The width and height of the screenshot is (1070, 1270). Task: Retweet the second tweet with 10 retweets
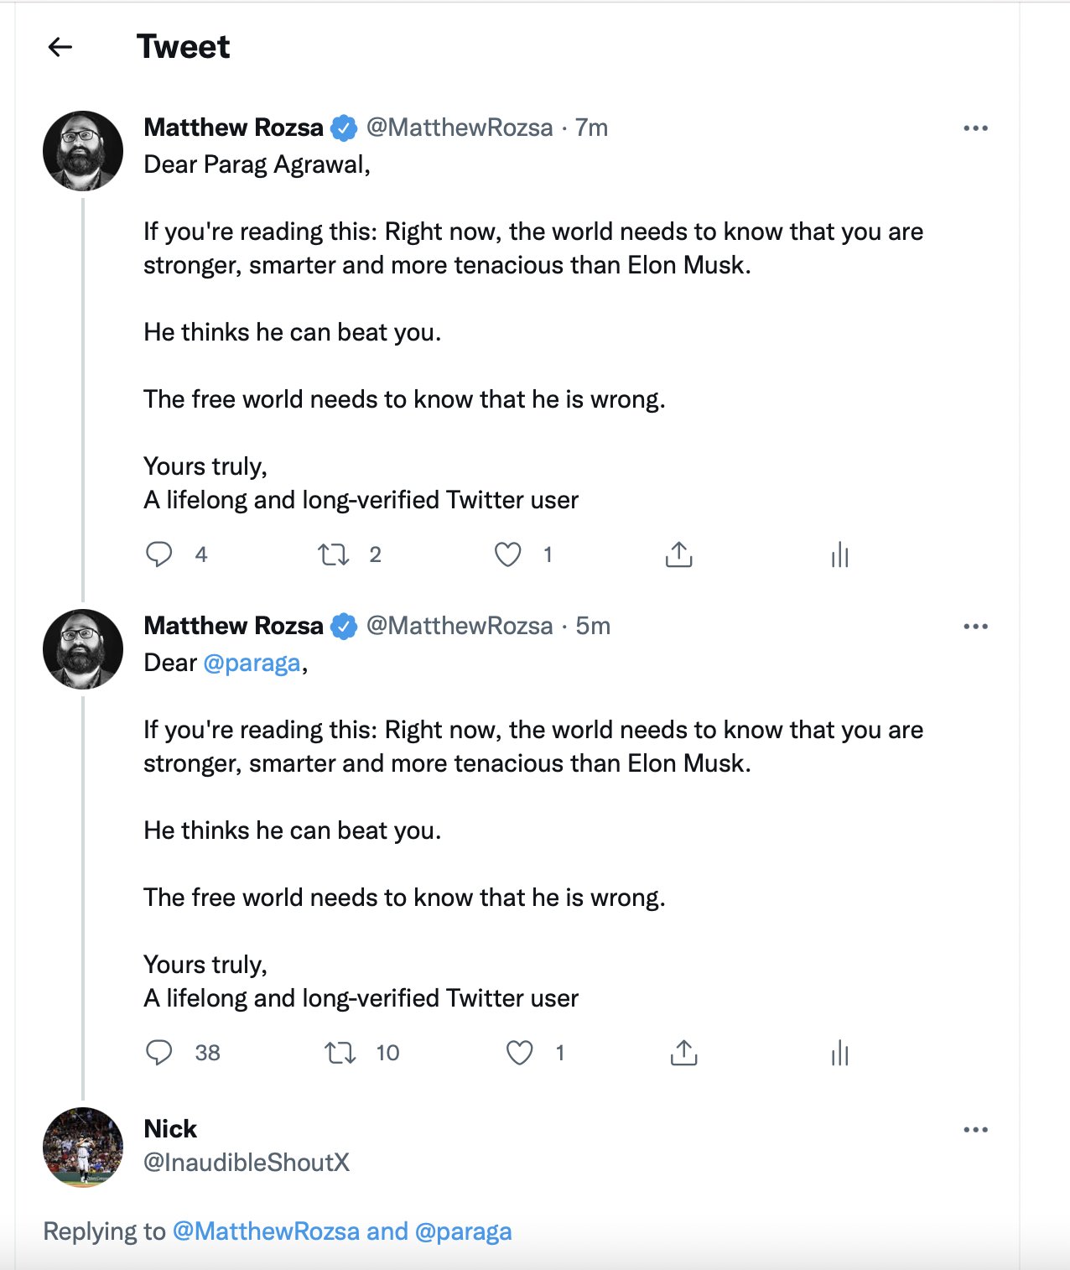[340, 1053]
